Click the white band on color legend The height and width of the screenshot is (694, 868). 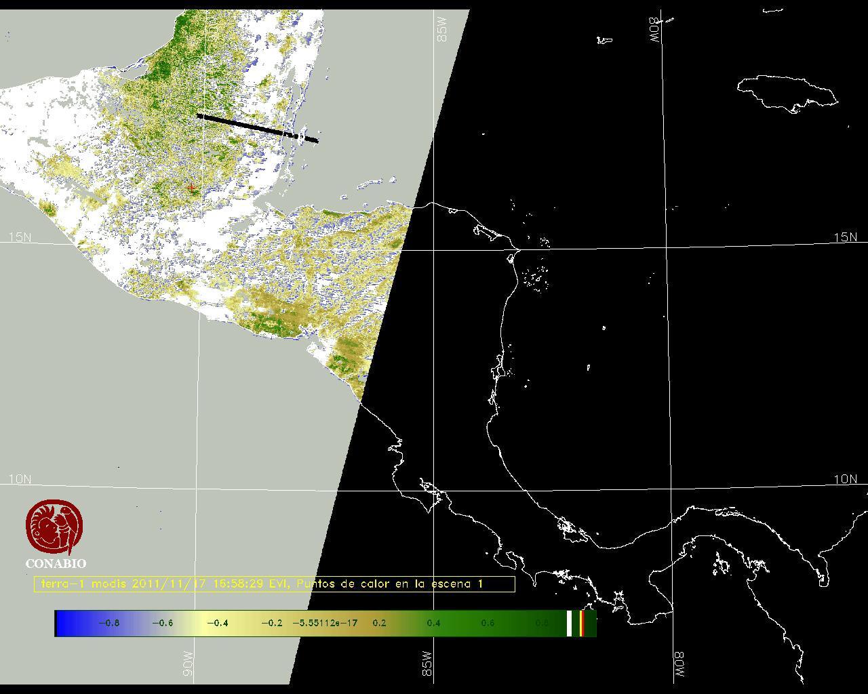[x=570, y=624]
